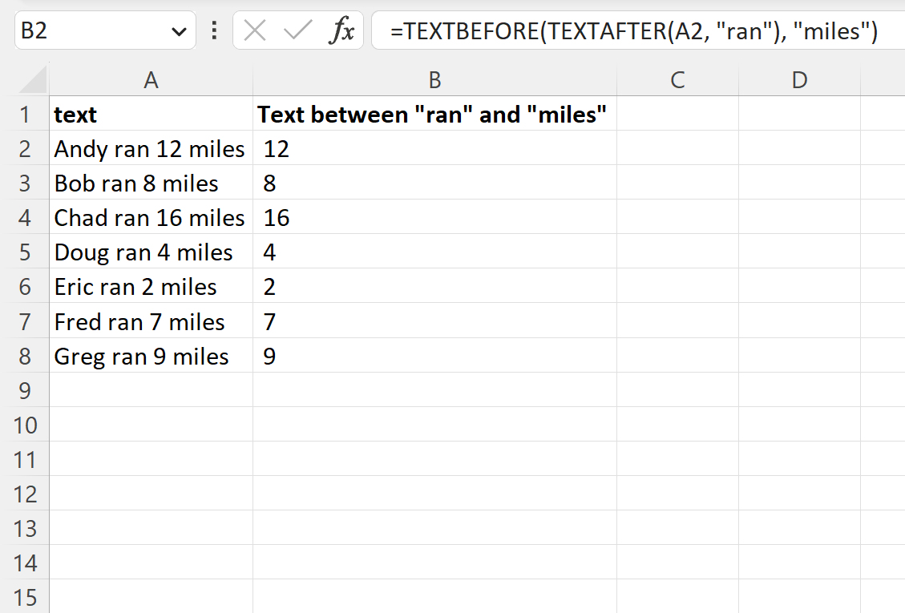Select the column D header
Image resolution: width=905 pixels, height=613 pixels.
click(x=799, y=79)
